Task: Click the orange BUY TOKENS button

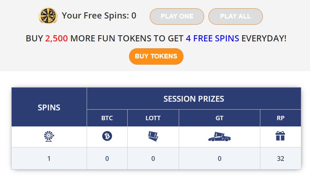Action: click(x=156, y=56)
